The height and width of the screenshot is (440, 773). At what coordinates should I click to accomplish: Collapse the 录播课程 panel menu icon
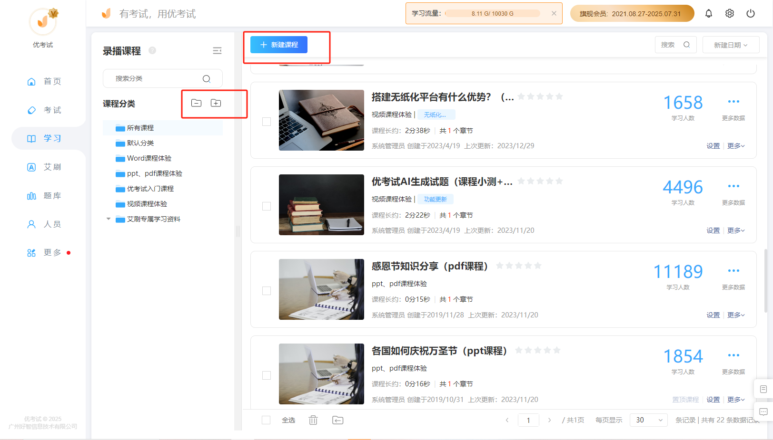pyautogui.click(x=217, y=50)
